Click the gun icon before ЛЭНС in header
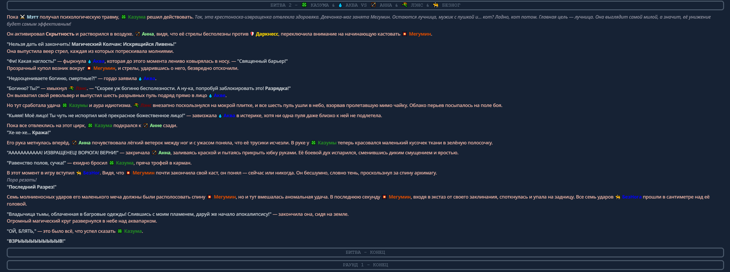This screenshot has height=272, width=730. [x=404, y=5]
